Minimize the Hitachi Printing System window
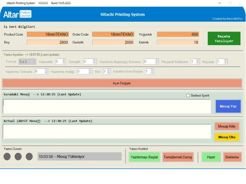This screenshot has height=184, width=246. tap(219, 3)
